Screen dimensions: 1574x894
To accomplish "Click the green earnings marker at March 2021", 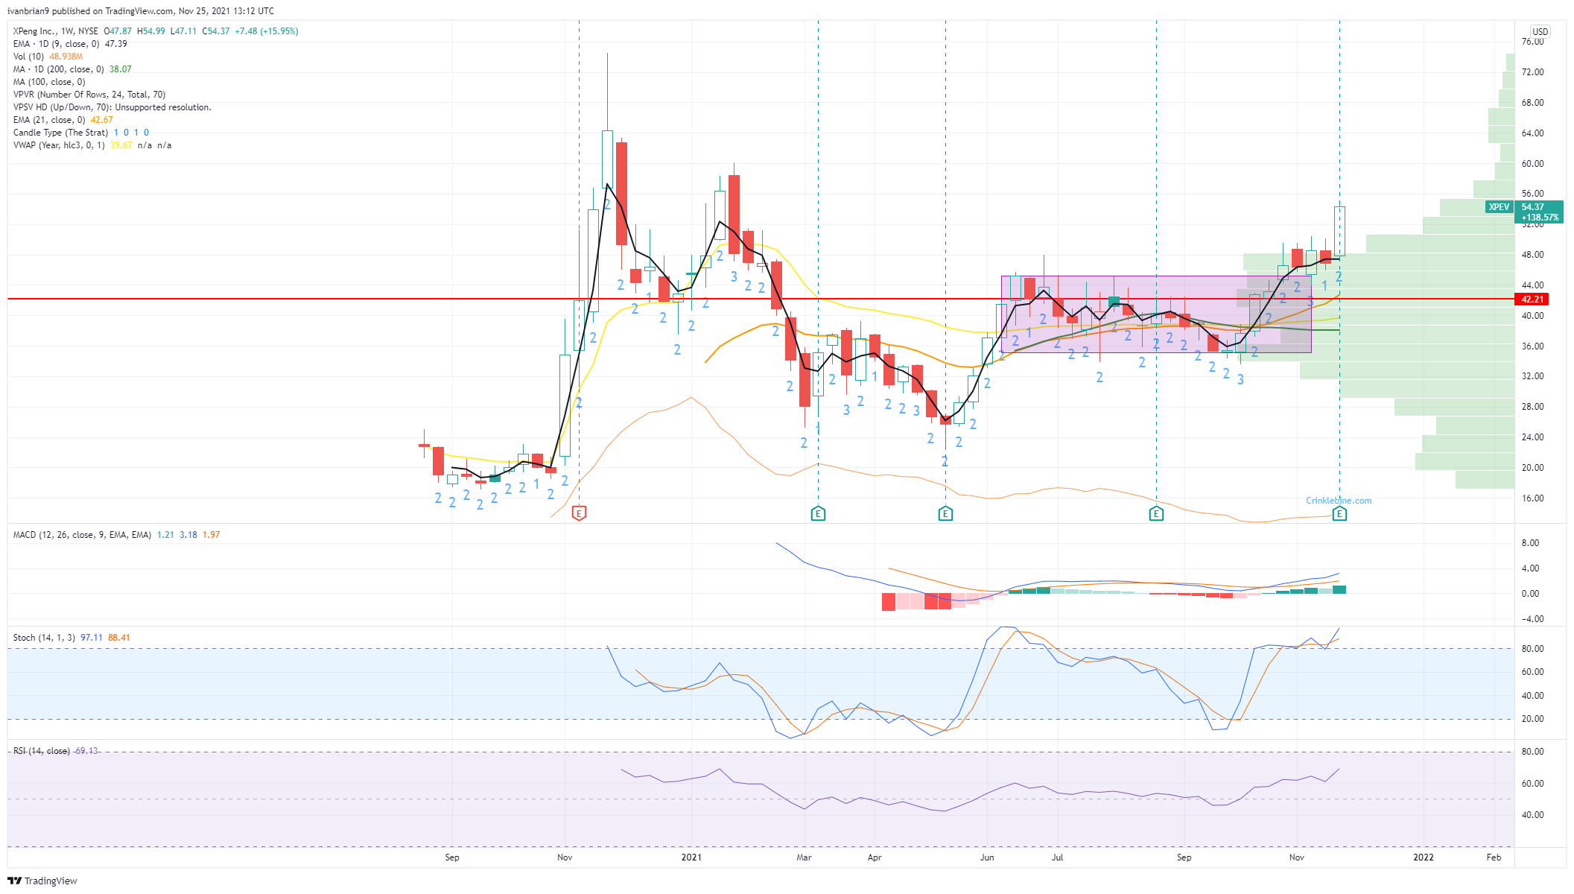I will 818,513.
